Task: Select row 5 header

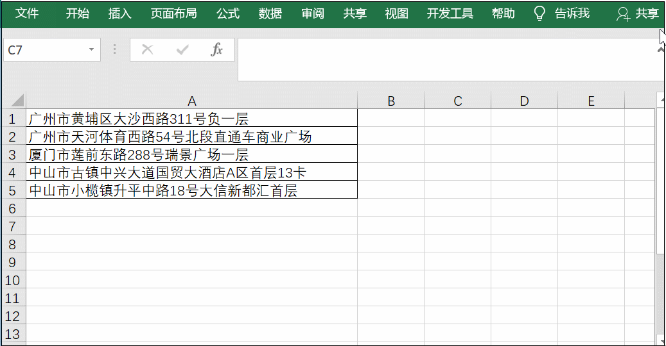Action: [13, 190]
